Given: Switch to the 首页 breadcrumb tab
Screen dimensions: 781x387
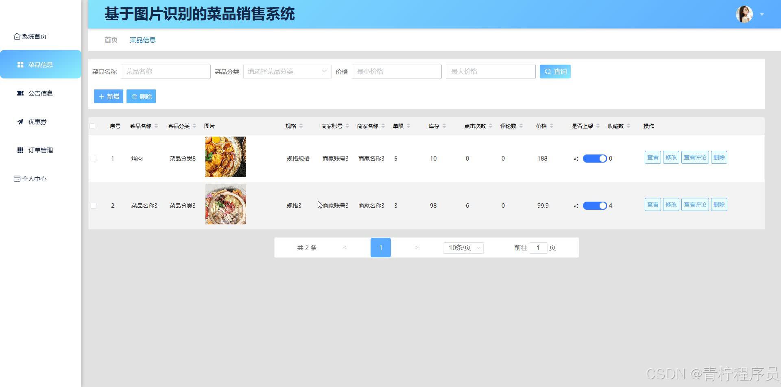Looking at the screenshot, I should (110, 39).
